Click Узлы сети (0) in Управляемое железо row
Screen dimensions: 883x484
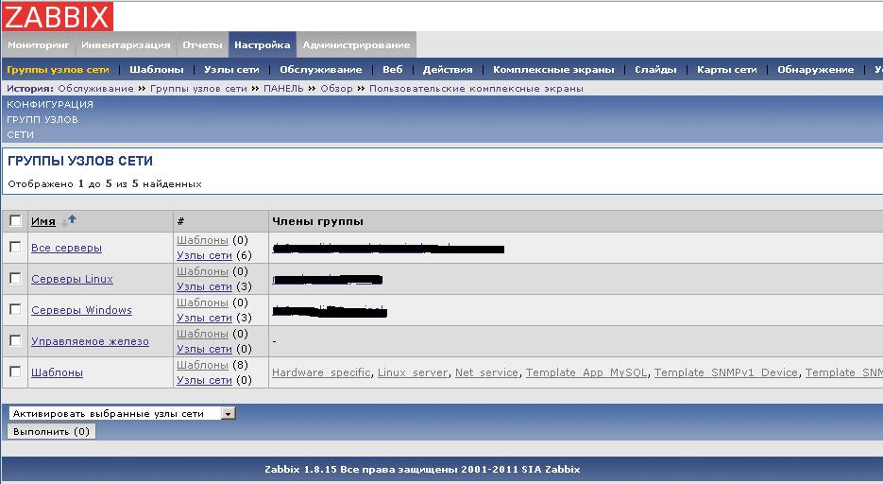(204, 349)
